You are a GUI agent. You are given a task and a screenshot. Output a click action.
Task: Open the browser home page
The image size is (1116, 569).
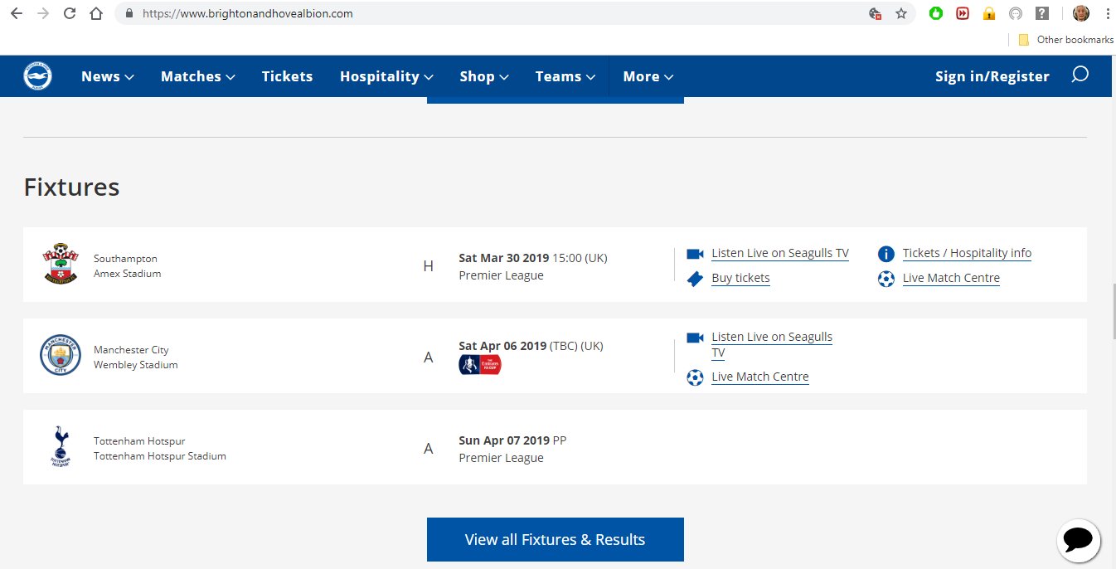pyautogui.click(x=96, y=13)
